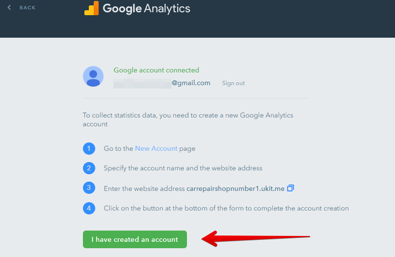
Task: Click the Specify the account name instruction
Action: [x=183, y=168]
